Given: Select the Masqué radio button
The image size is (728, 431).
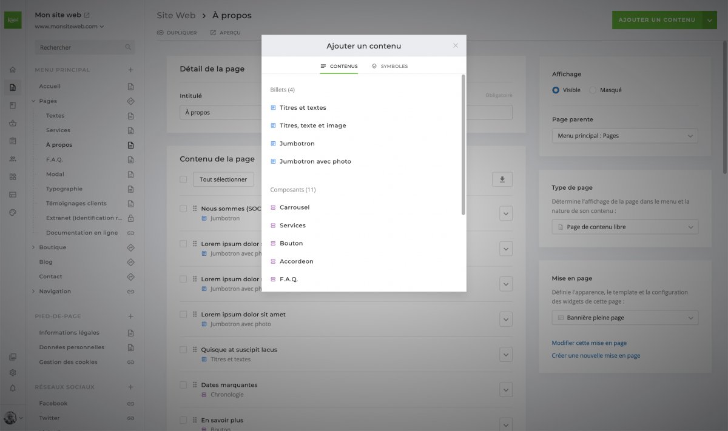Looking at the screenshot, I should 593,90.
